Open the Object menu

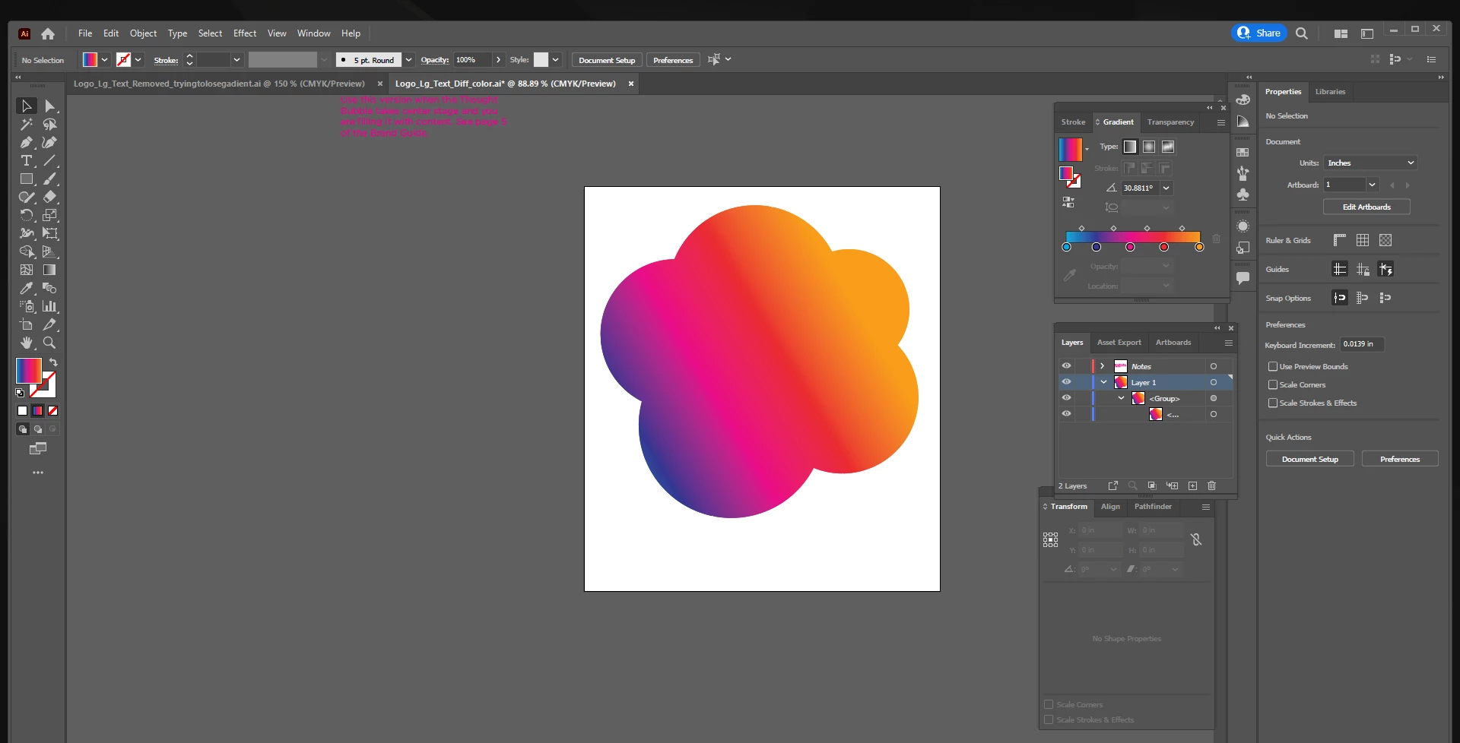(143, 33)
